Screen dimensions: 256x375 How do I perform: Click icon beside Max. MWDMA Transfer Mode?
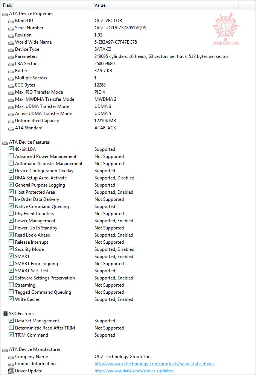pyautogui.click(x=11, y=100)
